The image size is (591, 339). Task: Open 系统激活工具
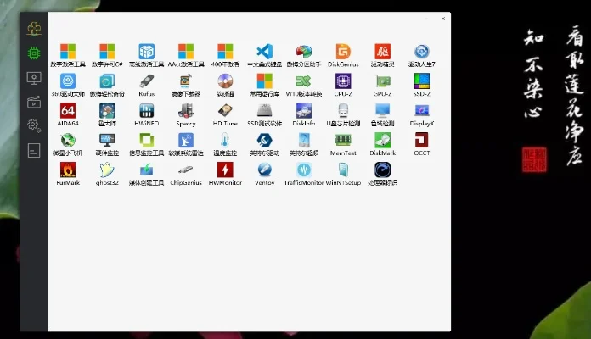(x=147, y=56)
